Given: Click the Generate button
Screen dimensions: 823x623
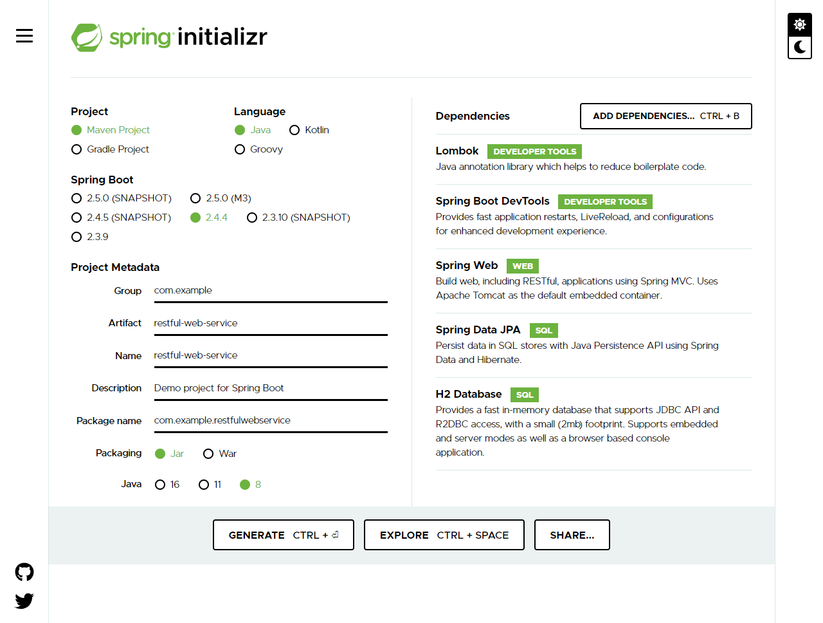Looking at the screenshot, I should [283, 534].
